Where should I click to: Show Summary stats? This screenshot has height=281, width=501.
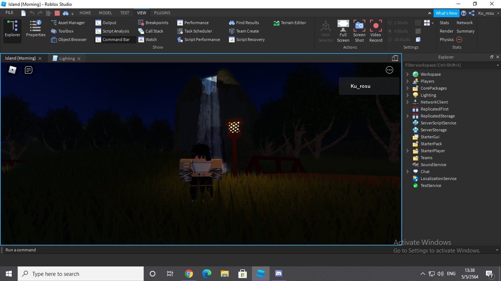pos(465,31)
